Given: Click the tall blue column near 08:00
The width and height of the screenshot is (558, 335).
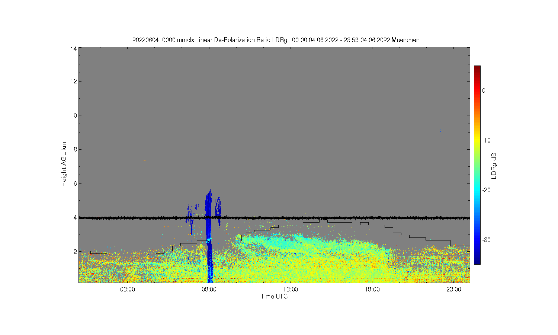Looking at the screenshot, I should tap(209, 236).
